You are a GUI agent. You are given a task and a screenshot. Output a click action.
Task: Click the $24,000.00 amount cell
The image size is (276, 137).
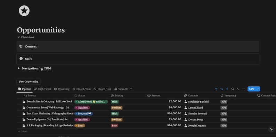[174, 113]
